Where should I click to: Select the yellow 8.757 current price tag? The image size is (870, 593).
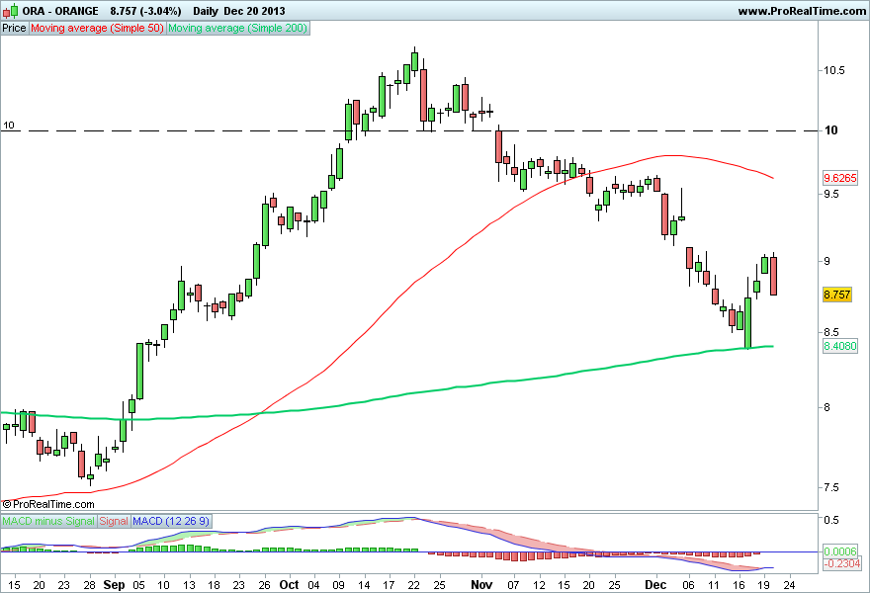tap(836, 295)
